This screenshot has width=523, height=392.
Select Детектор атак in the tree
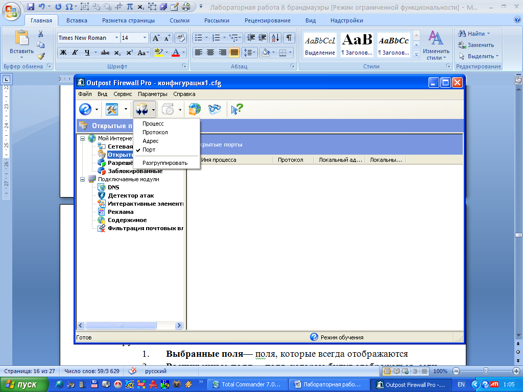pos(131,195)
